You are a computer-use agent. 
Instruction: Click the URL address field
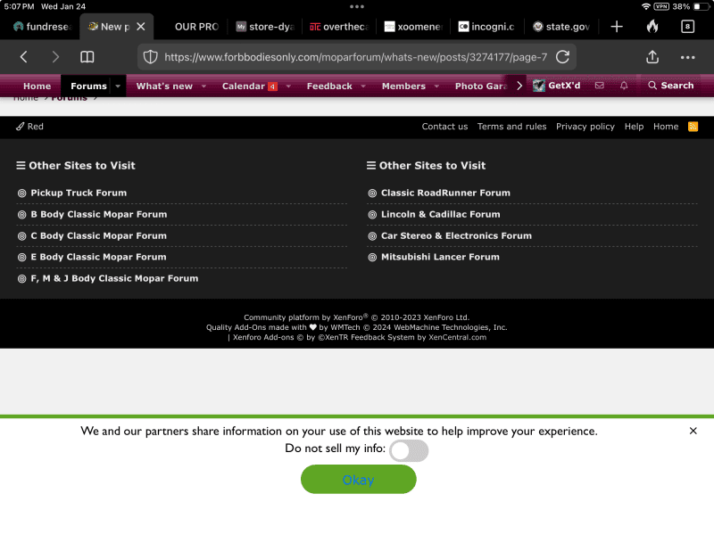355,57
